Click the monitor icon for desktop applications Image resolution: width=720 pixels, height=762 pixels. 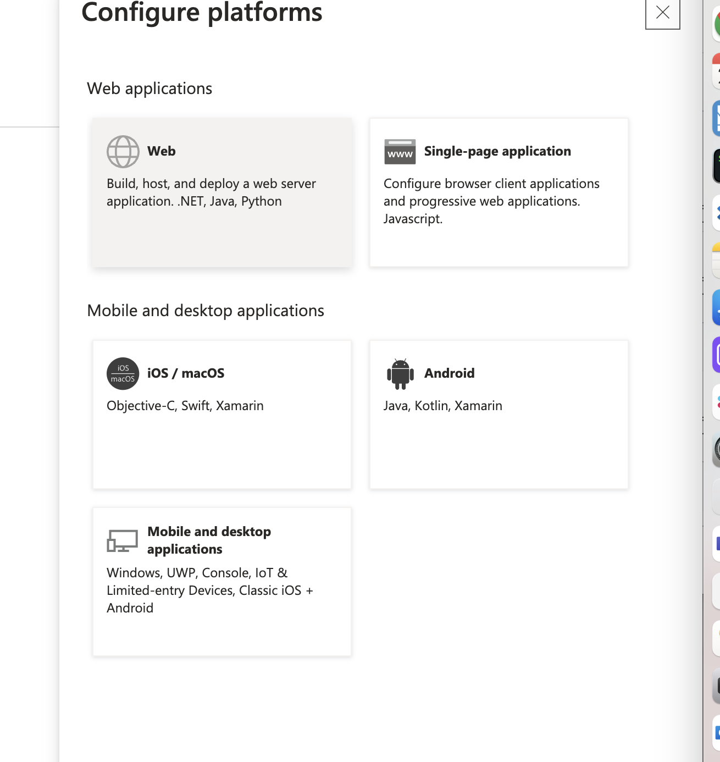122,541
